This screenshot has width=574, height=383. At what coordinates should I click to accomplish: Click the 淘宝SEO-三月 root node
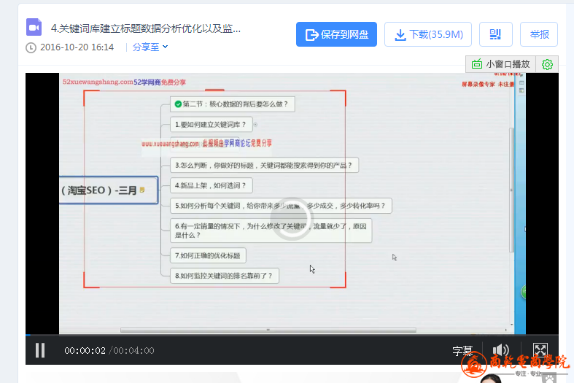tap(106, 190)
